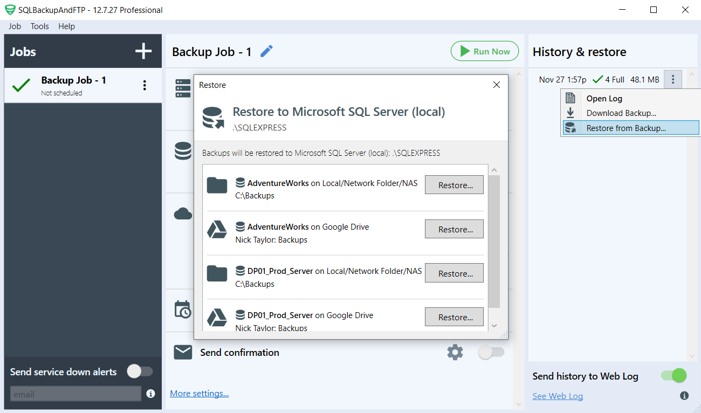
Task: Expand More settings for the job
Action: 199,393
